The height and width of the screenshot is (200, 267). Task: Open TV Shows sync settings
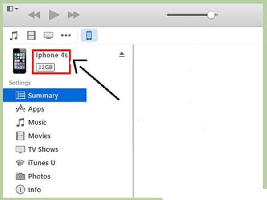pos(37,149)
